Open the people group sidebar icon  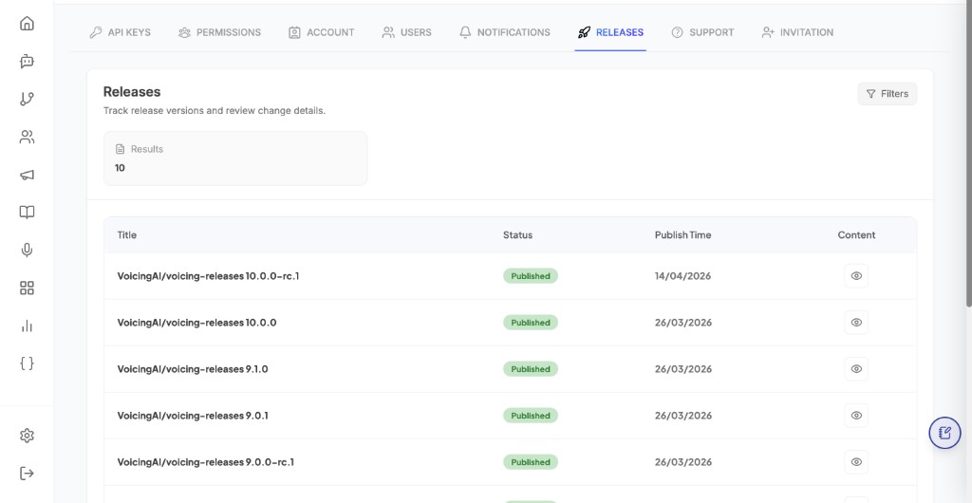[27, 137]
